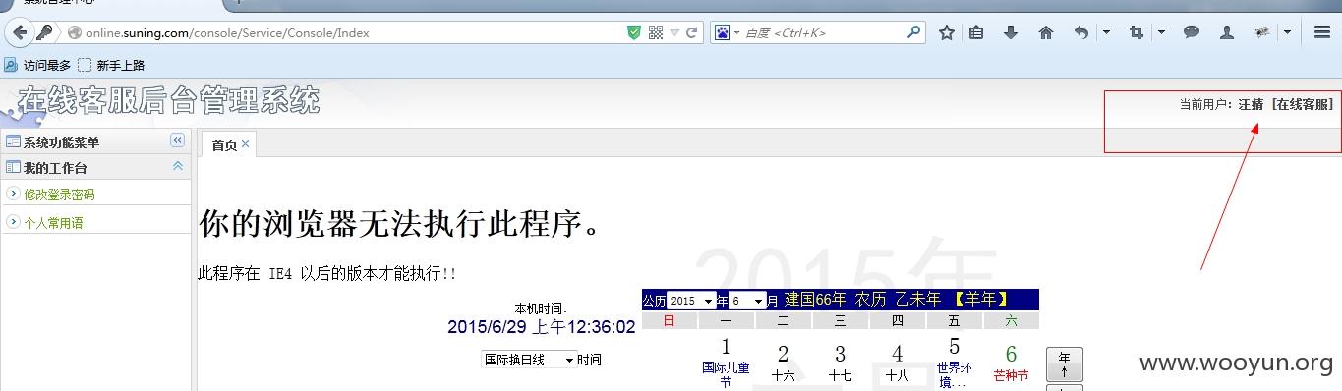Open 个人常用语 menu item
Screen dimensions: 1342x391
tap(53, 222)
